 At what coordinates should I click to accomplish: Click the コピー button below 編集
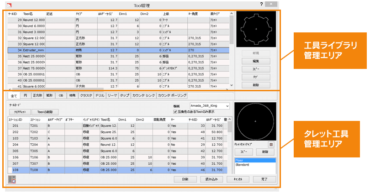coord(256,69)
